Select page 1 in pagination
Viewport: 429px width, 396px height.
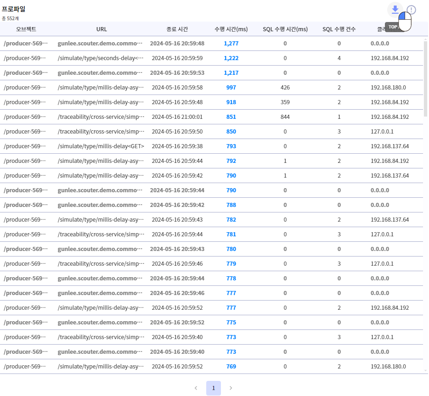(x=213, y=388)
